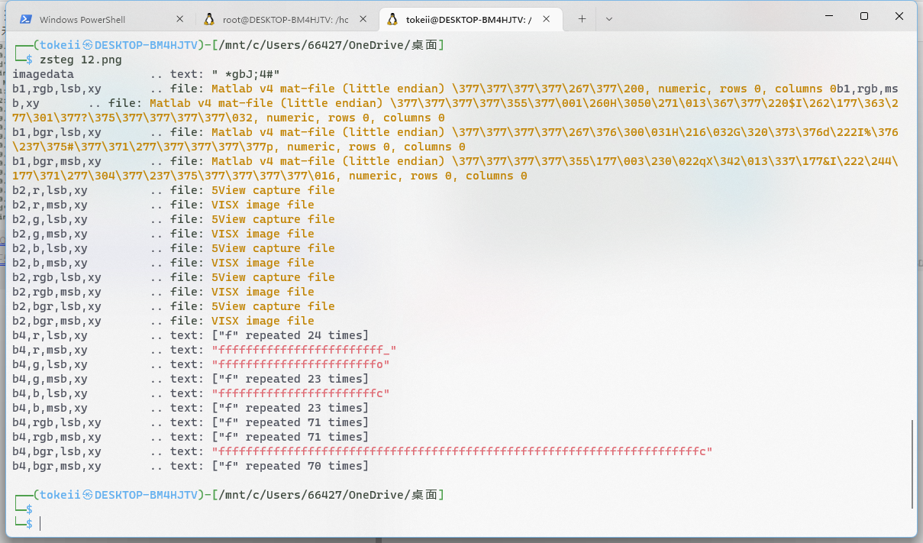This screenshot has width=923, height=543.
Task: Click the long red string on the b4,bgr,lsb,xy row
Action: click(462, 451)
